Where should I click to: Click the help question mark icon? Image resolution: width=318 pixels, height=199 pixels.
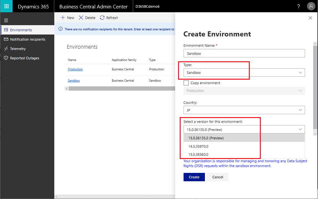[x=299, y=6]
